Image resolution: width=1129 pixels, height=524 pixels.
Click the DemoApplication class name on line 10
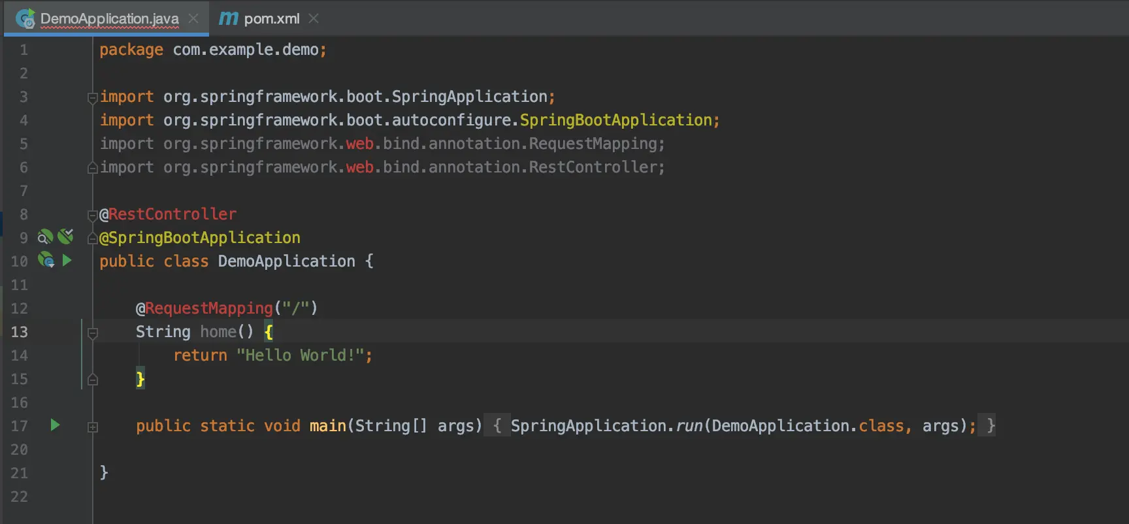[287, 261]
